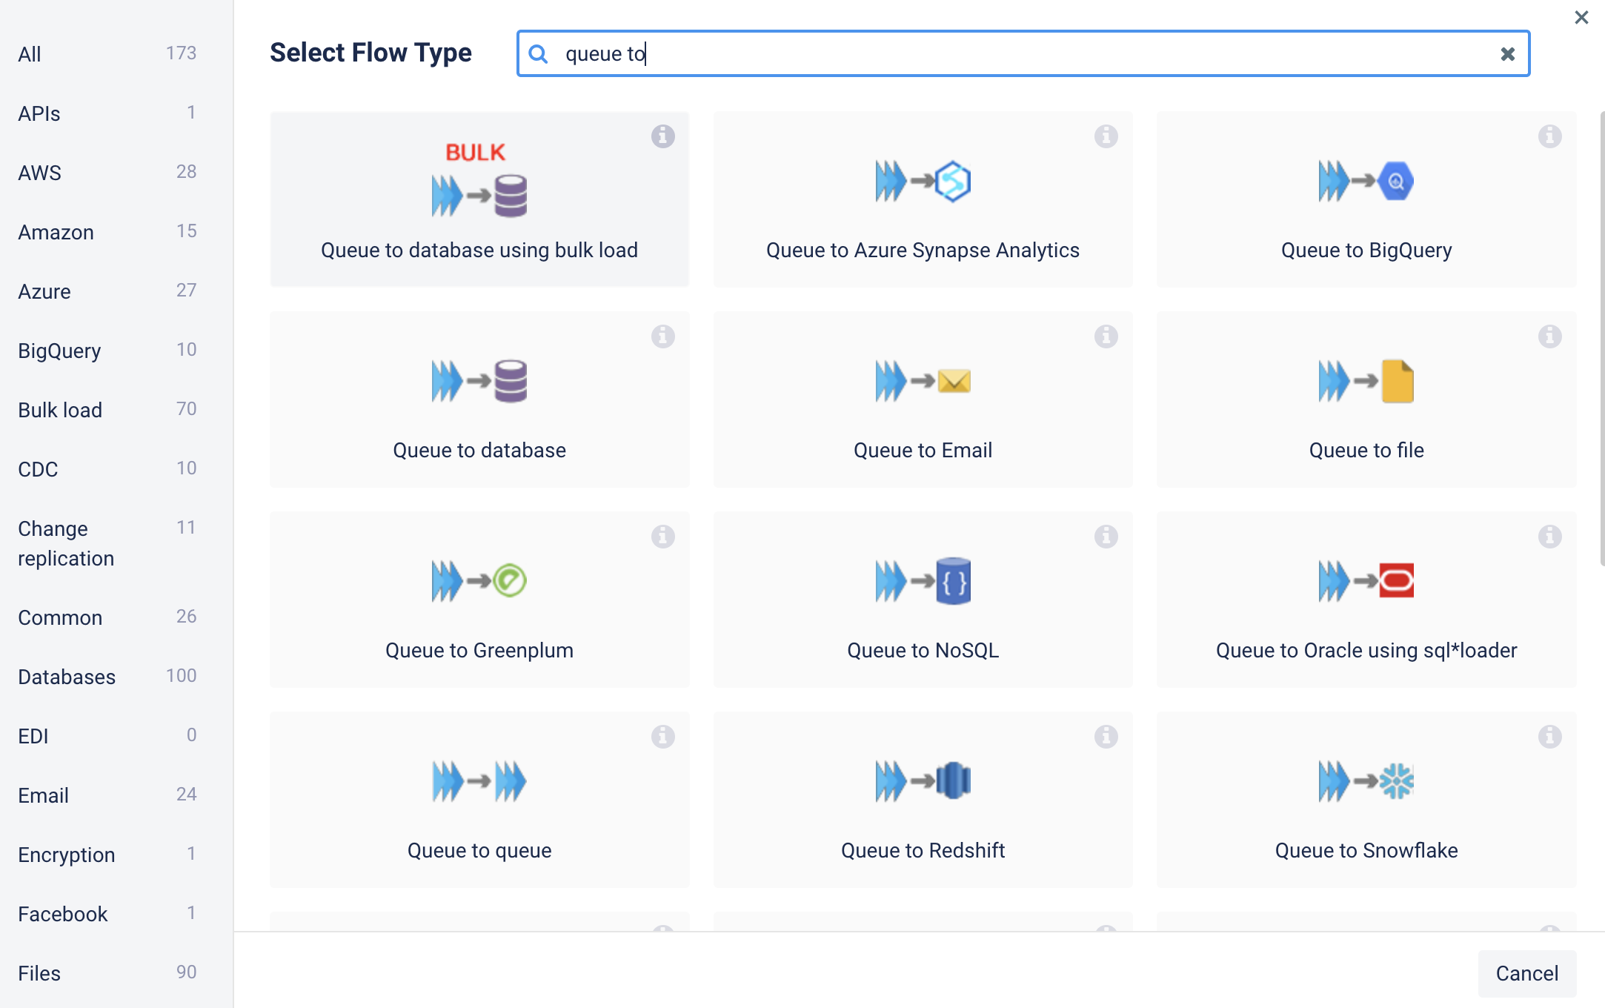Pick the Queue to Snowflake flow icon
This screenshot has width=1605, height=1008.
[1366, 782]
